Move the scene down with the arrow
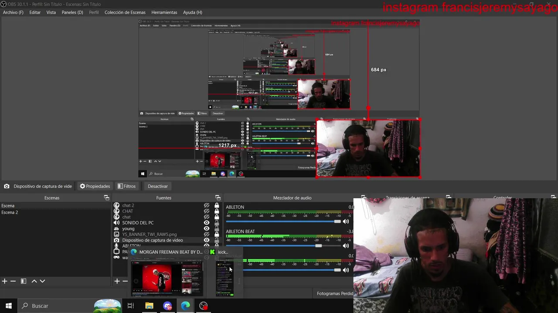Viewport: 558px width, 313px height. click(42, 281)
